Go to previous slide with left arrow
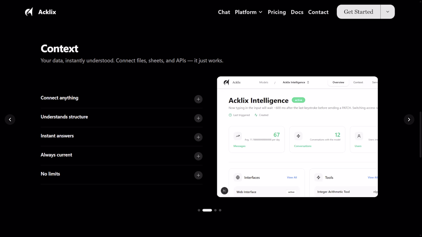Screen dimensions: 422x237 [10, 119]
